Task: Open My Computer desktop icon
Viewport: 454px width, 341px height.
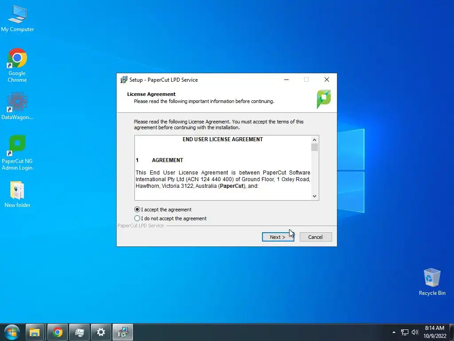Action: point(17,19)
